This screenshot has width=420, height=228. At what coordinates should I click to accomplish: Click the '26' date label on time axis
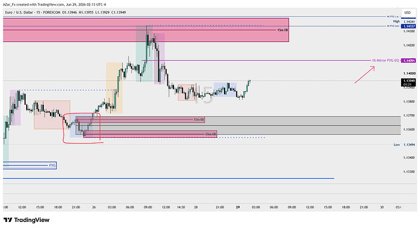[x=94, y=207]
